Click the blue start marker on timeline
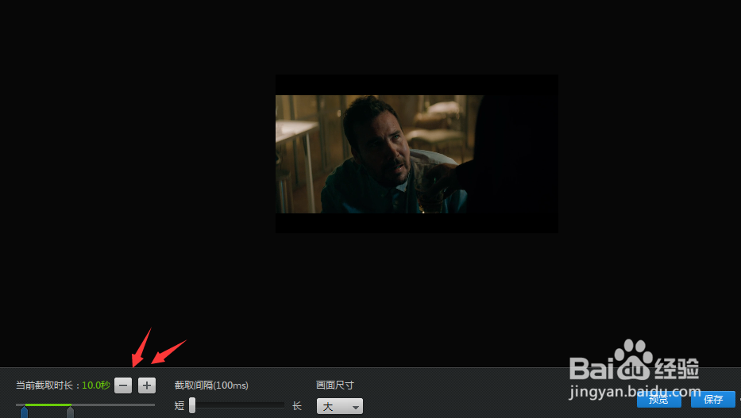The height and width of the screenshot is (418, 741). click(24, 412)
